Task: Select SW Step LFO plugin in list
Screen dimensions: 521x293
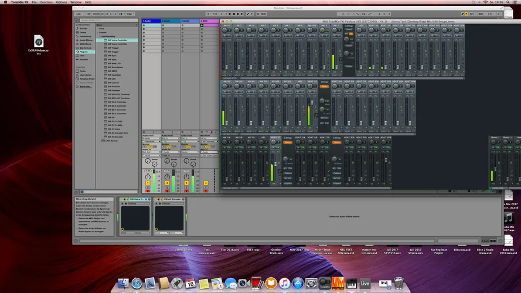Action: tap(113, 63)
